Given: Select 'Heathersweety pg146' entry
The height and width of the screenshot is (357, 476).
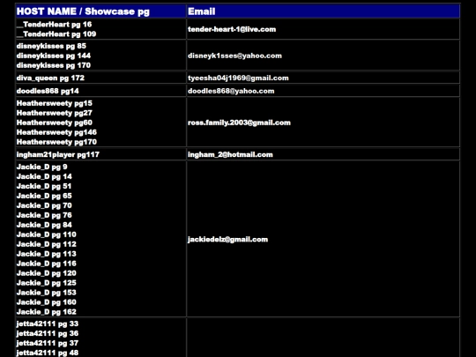Looking at the screenshot, I should [x=56, y=132].
